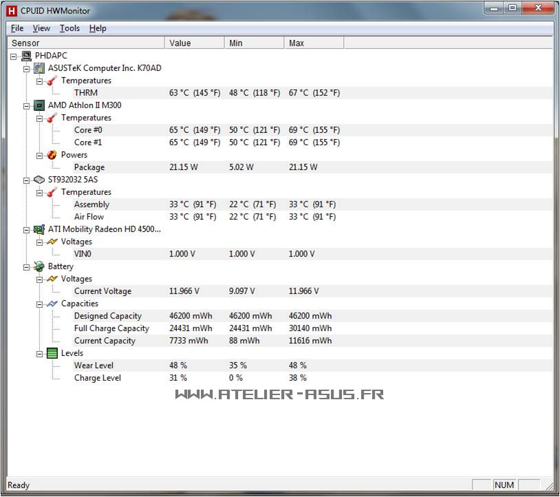Image resolution: width=560 pixels, height=497 pixels.
Task: Collapse the Battery tree node
Action: 27,266
